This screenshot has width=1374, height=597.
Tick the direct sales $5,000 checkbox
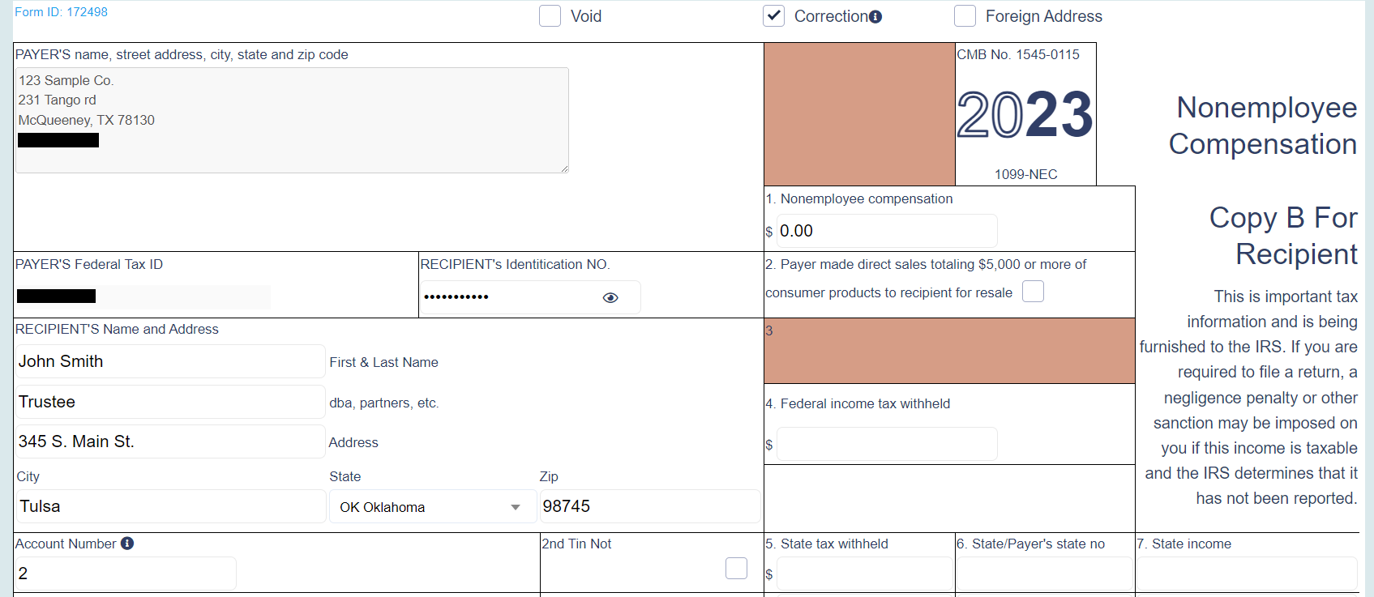tap(1033, 292)
